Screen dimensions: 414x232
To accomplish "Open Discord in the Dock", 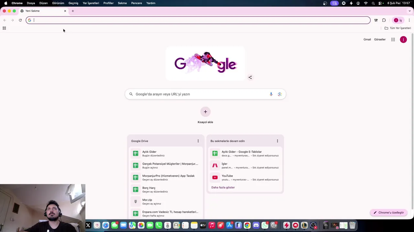I will pyautogui.click(x=256, y=225).
